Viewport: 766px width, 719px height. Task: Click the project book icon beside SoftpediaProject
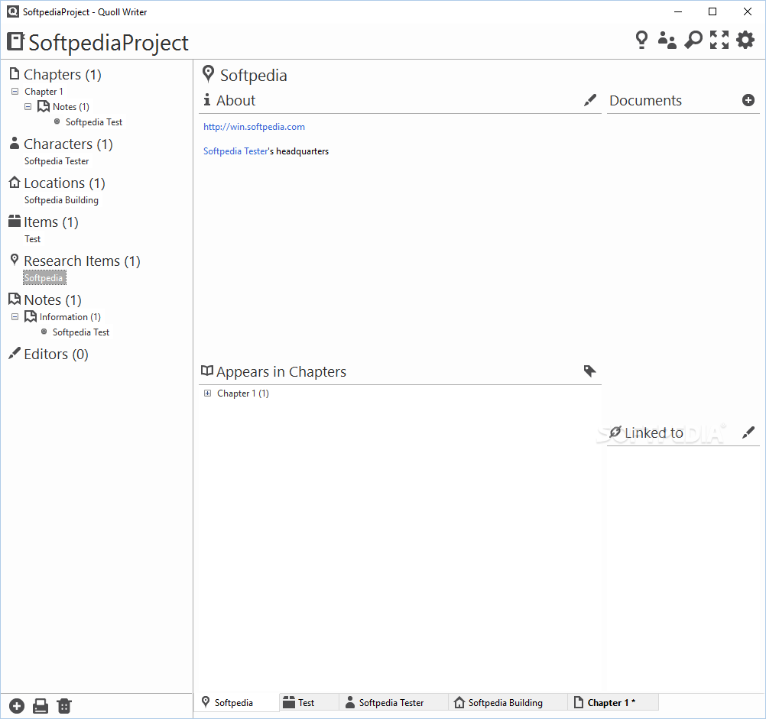(15, 41)
